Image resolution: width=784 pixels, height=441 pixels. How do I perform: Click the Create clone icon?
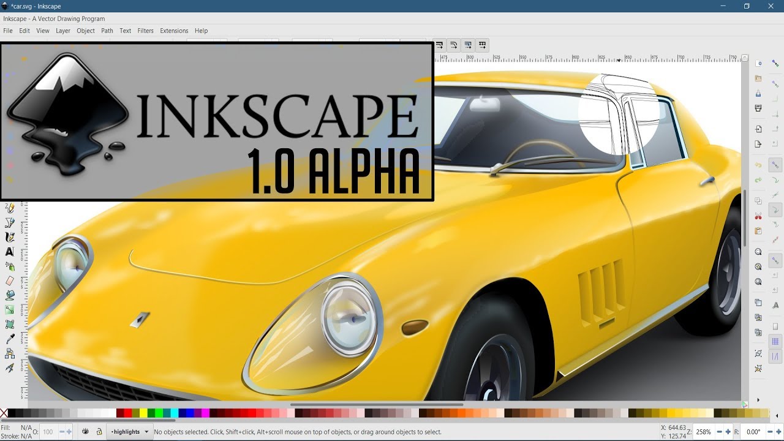pos(758,317)
